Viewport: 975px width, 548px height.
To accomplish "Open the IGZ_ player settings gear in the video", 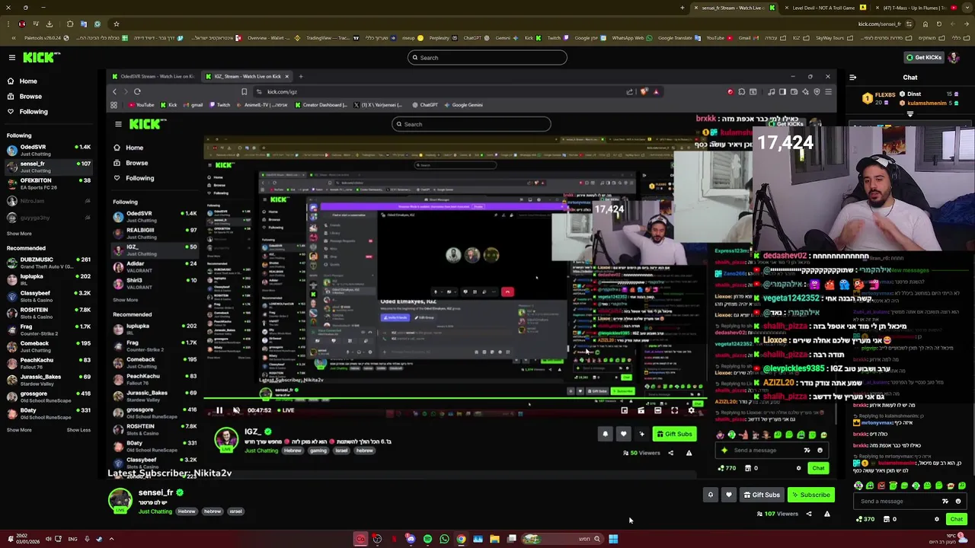I will pyautogui.click(x=691, y=410).
